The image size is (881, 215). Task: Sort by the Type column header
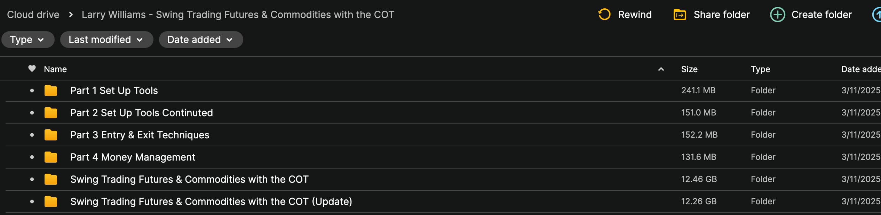coord(760,69)
